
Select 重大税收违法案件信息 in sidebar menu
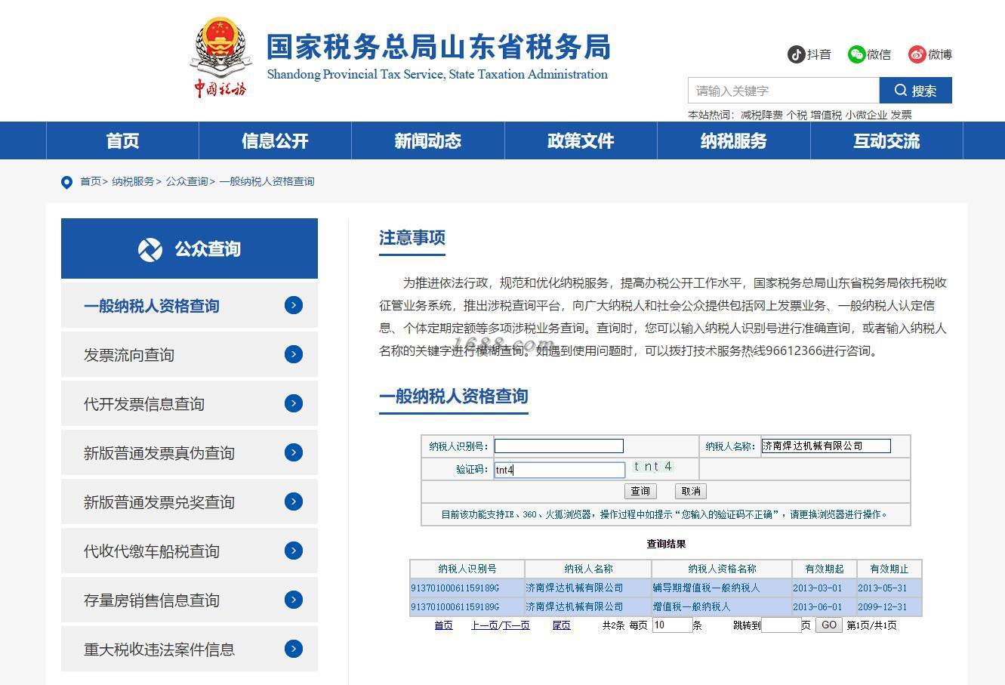pos(190,649)
